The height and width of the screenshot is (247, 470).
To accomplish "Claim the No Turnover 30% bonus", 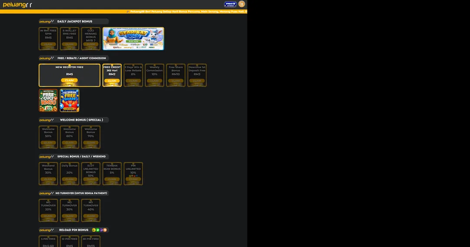I will 70,216.
